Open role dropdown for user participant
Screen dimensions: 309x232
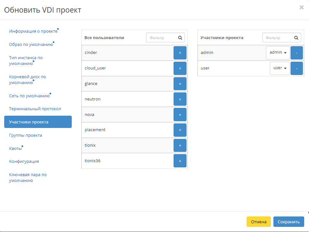[x=280, y=68]
